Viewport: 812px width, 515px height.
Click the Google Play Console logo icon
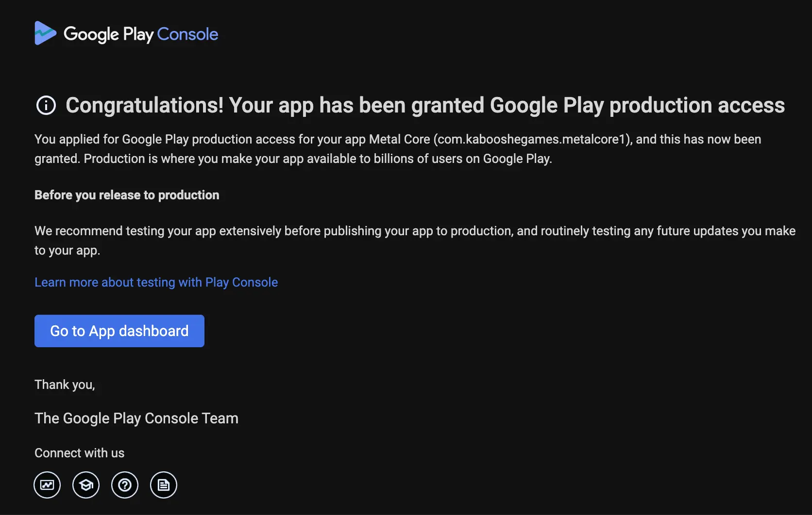pyautogui.click(x=46, y=33)
